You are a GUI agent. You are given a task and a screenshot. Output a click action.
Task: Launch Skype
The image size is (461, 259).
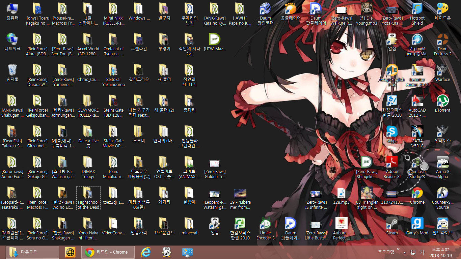(x=392, y=132)
